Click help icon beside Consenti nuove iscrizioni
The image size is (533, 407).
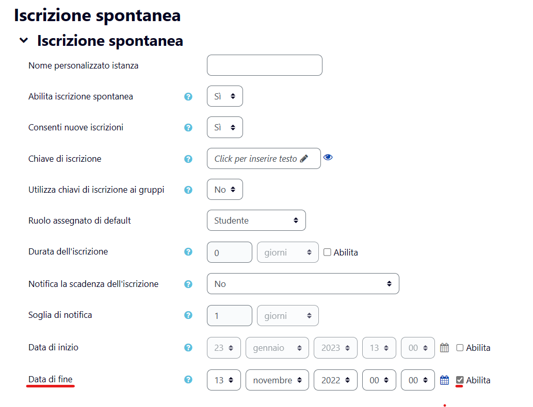[188, 128]
